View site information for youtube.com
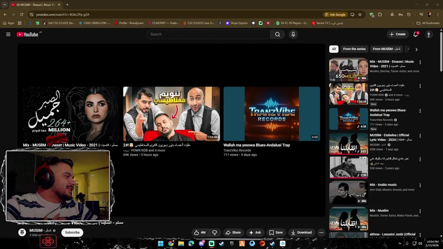Image resolution: width=443 pixels, height=249 pixels. (31, 15)
